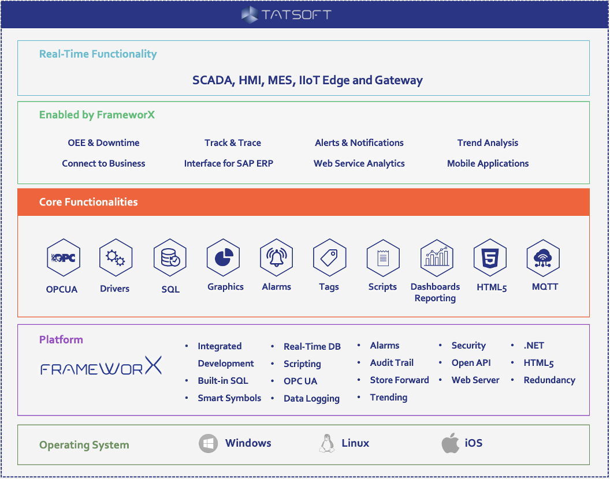Click the HTML5 shield icon

(x=490, y=257)
